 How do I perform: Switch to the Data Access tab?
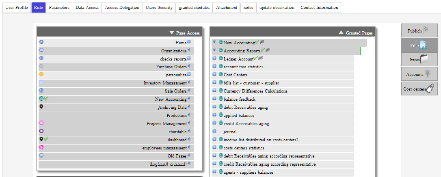[x=87, y=7]
